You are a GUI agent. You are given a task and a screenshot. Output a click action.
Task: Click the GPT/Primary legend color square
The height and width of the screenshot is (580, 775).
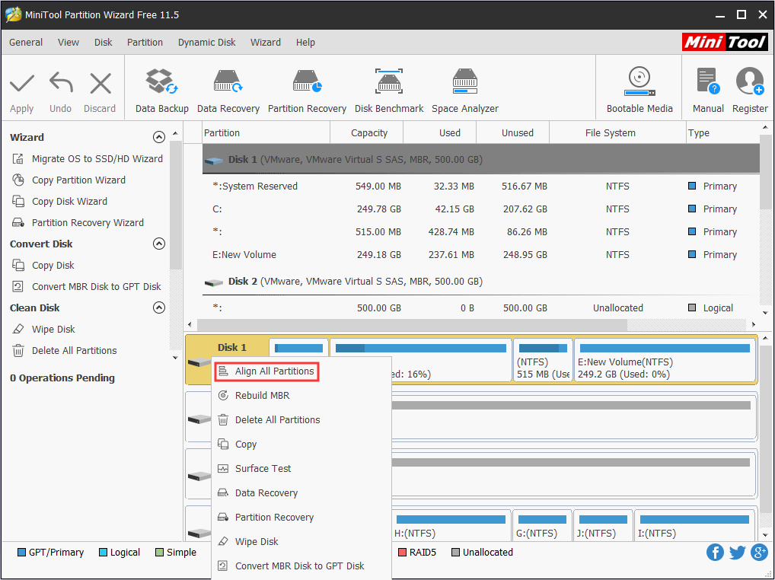[x=21, y=553]
